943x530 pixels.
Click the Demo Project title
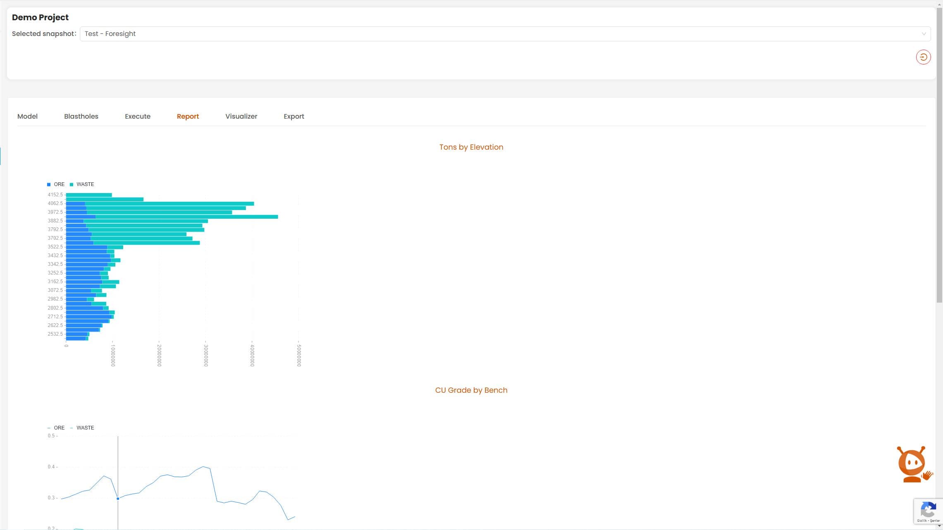pos(40,17)
